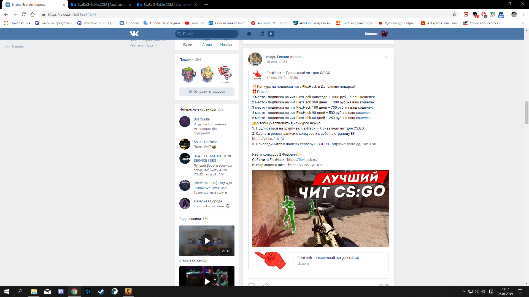Click friend Агния name

coord(207,45)
